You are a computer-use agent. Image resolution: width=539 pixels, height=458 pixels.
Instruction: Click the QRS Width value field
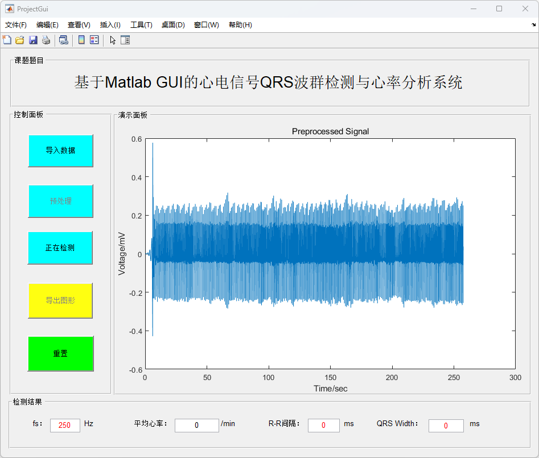point(446,426)
